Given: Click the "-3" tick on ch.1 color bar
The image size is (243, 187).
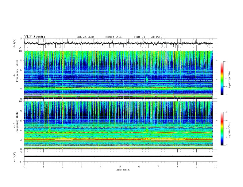Looking at the screenshot, I should [226, 61].
